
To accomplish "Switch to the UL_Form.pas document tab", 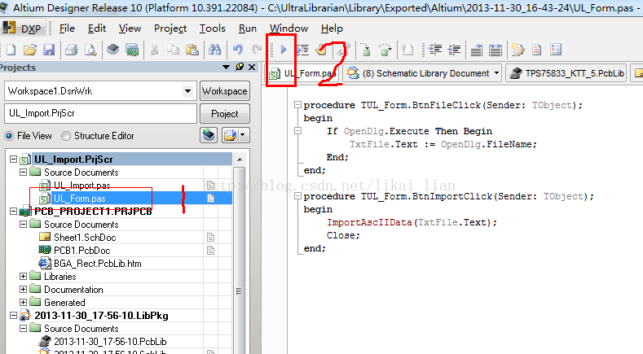I will coord(302,73).
